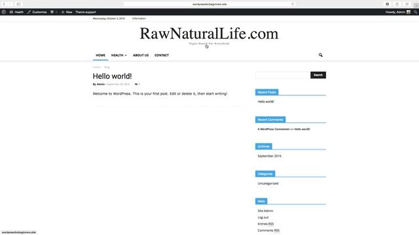Toggle the browser sidebar button
419x235 pixels.
click(x=19, y=4)
